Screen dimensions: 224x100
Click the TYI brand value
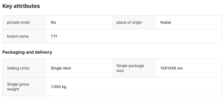click(54, 36)
